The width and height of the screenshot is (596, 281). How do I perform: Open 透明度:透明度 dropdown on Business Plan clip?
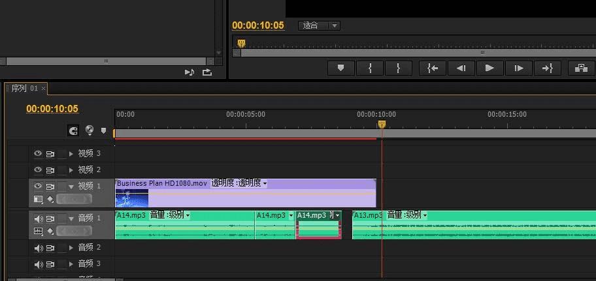(239, 183)
